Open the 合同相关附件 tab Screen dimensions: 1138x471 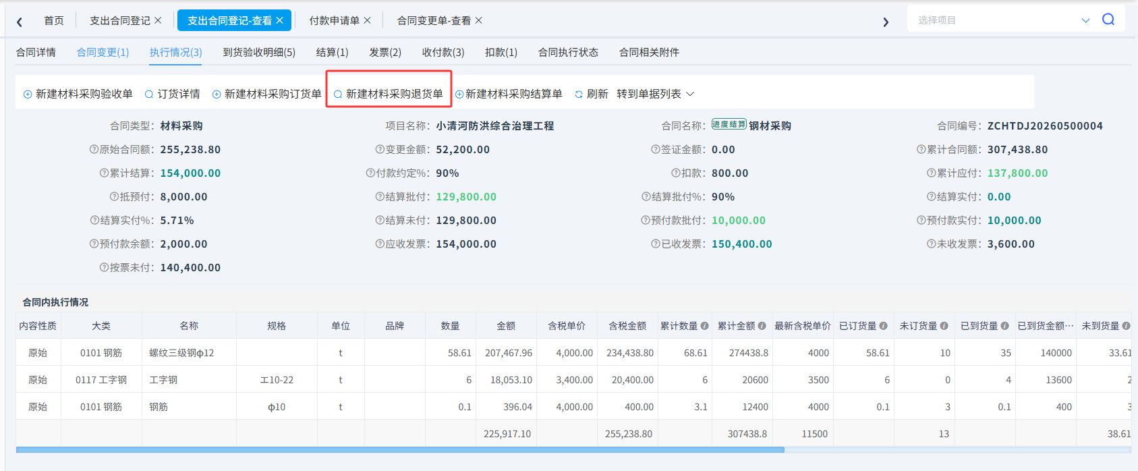649,52
